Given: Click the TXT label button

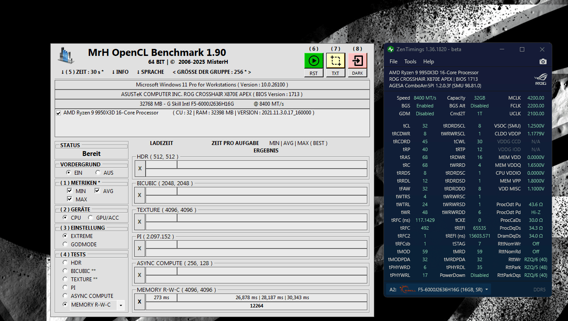Looking at the screenshot, I should [x=335, y=73].
